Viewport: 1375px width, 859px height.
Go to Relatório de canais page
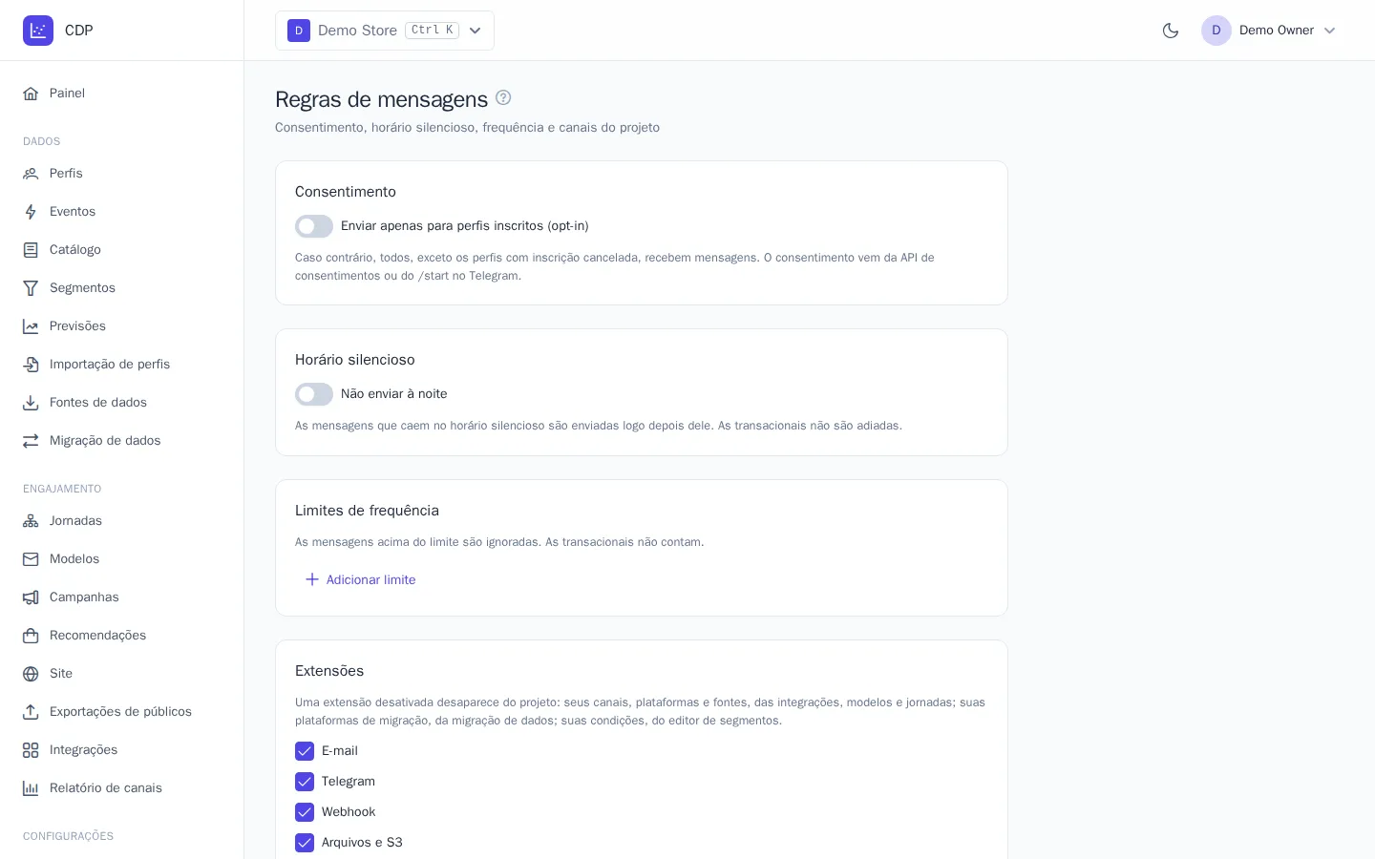tap(122, 788)
